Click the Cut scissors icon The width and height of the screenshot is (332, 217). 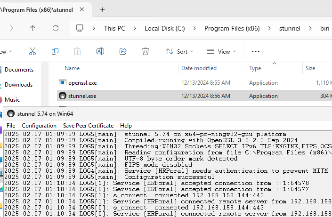[32, 51]
